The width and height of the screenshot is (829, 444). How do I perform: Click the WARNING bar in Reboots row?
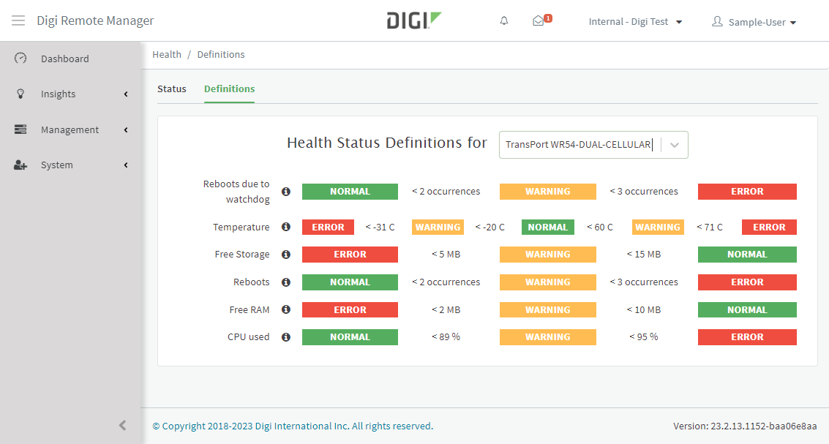tap(548, 282)
